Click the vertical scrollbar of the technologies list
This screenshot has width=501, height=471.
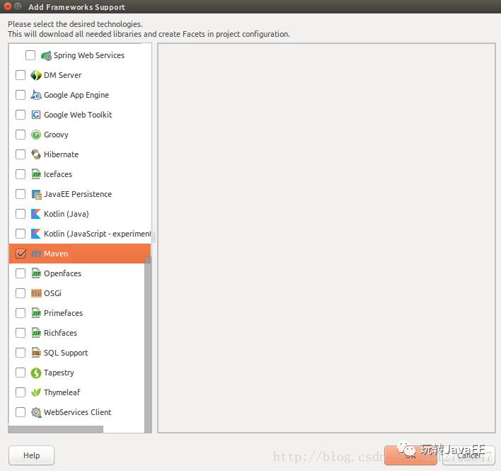pos(148,340)
